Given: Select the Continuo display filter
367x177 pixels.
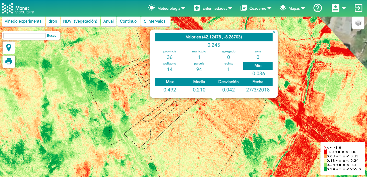Looking at the screenshot, I should (x=128, y=21).
